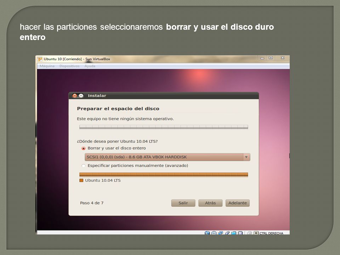340x255 pixels.
Task: Click the '¿Dónde desea poner Ubuntu 10.04 LTS?' question
Action: pos(117,141)
